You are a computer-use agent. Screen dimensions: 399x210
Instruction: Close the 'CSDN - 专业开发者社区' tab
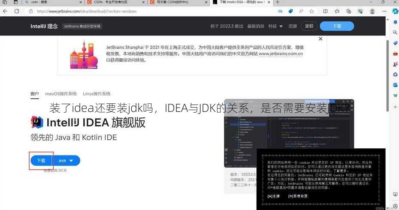pos(143,2)
